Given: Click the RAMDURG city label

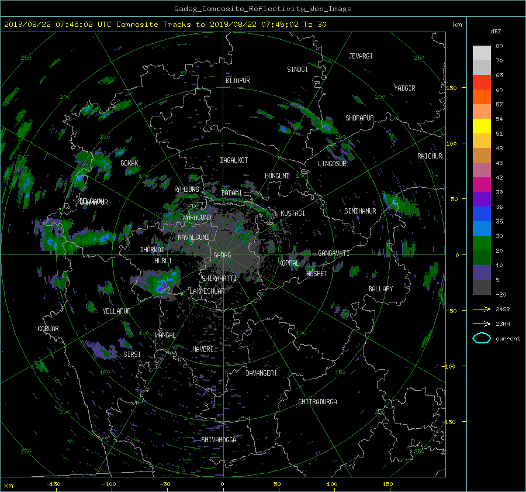Looking at the screenshot, I should point(186,190).
